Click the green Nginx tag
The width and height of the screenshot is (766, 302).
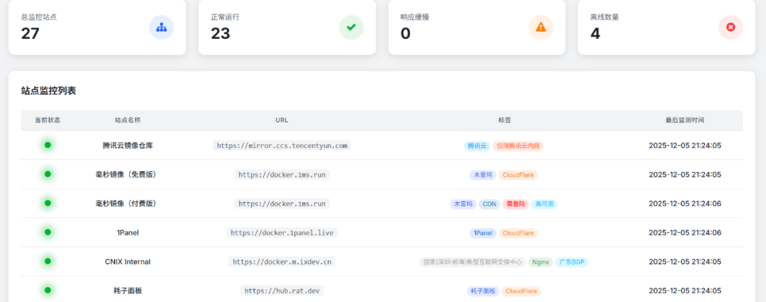click(x=540, y=262)
